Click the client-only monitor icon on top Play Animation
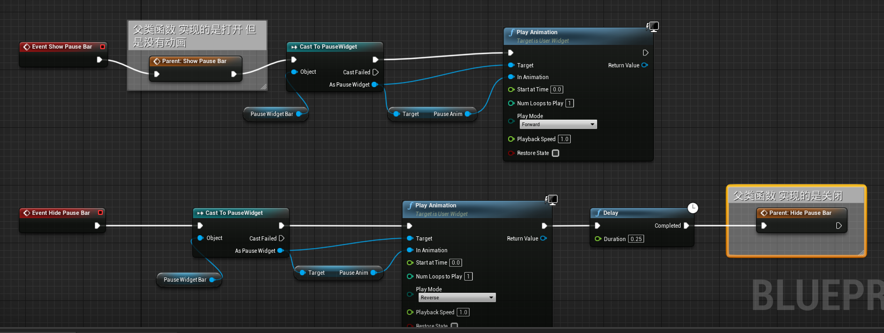884x333 pixels. coord(653,26)
